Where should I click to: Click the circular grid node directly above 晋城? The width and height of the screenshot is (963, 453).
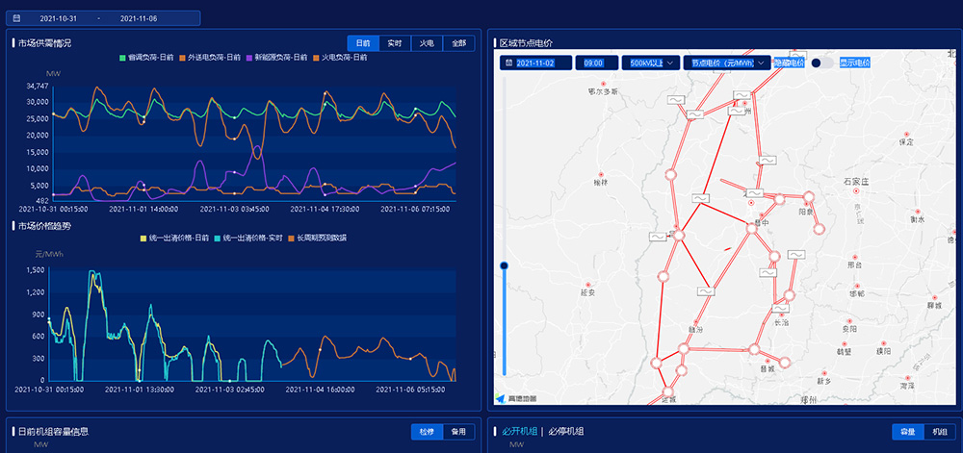(754, 349)
